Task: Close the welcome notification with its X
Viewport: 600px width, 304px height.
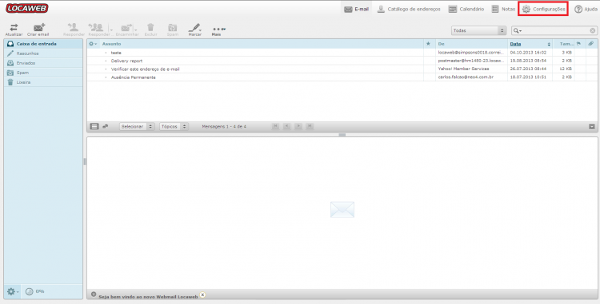Action: pyautogui.click(x=202, y=295)
